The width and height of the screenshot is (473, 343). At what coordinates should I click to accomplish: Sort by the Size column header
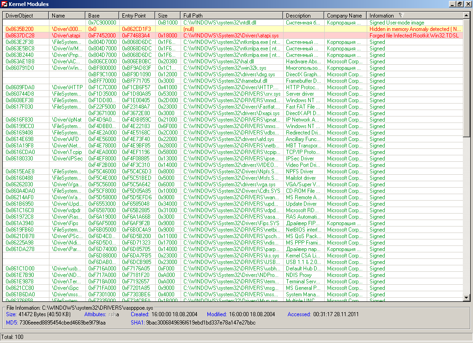coord(168,15)
